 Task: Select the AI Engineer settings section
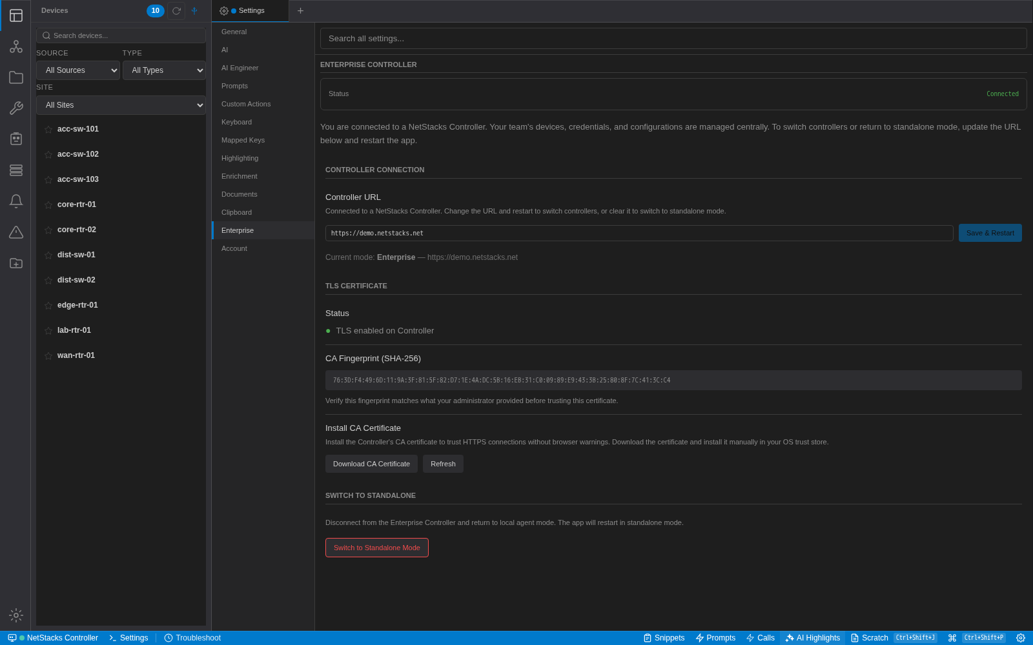coord(263,68)
